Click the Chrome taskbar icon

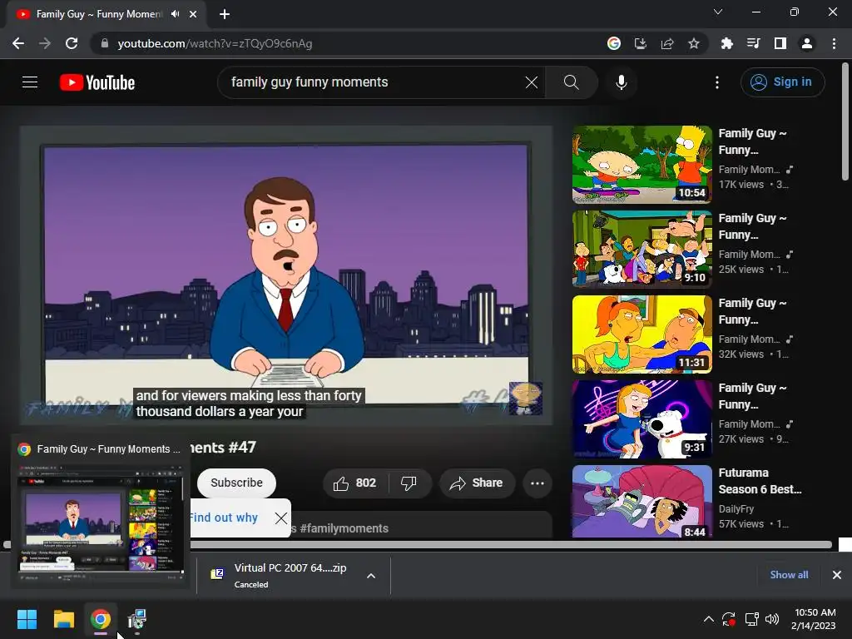click(x=101, y=619)
